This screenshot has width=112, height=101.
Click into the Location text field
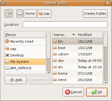(x=65, y=25)
